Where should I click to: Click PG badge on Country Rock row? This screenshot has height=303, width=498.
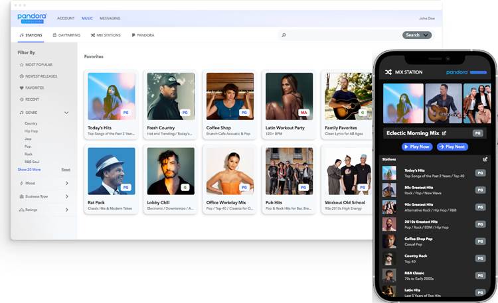480,259
